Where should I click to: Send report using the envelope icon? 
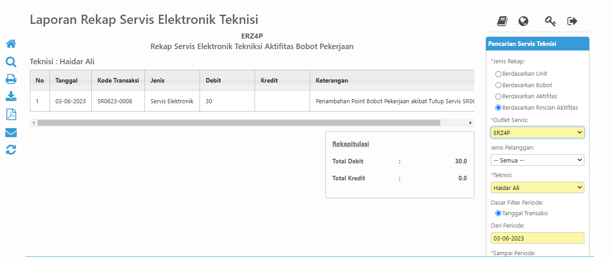(11, 133)
